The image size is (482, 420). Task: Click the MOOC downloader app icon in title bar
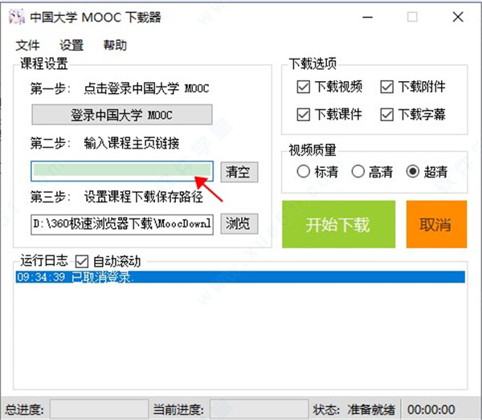pyautogui.click(x=16, y=17)
